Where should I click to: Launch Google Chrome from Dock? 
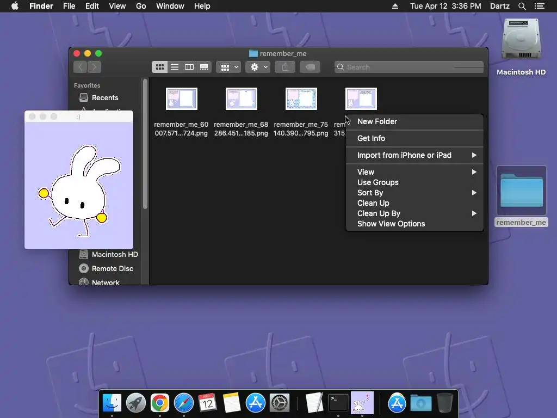(160, 403)
